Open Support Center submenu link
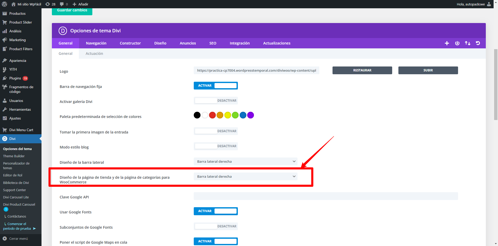Image resolution: width=498 pixels, height=246 pixels. [15, 190]
